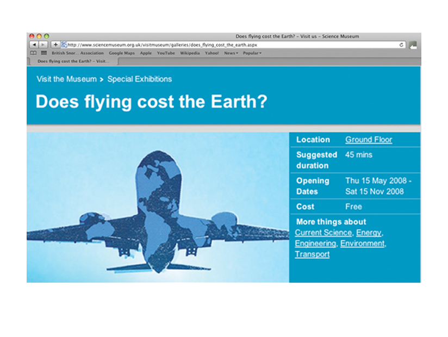Click the reload icon in the address bar
The width and height of the screenshot is (448, 337).
pyautogui.click(x=401, y=45)
